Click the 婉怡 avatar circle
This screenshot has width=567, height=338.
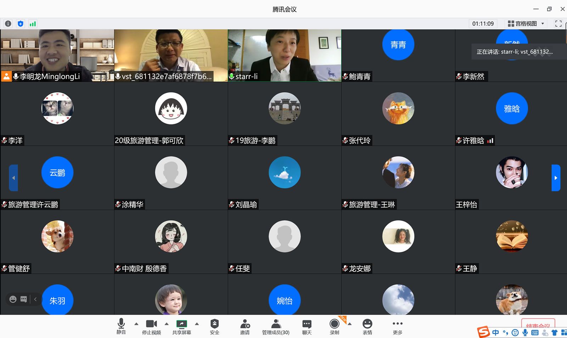[x=285, y=300]
